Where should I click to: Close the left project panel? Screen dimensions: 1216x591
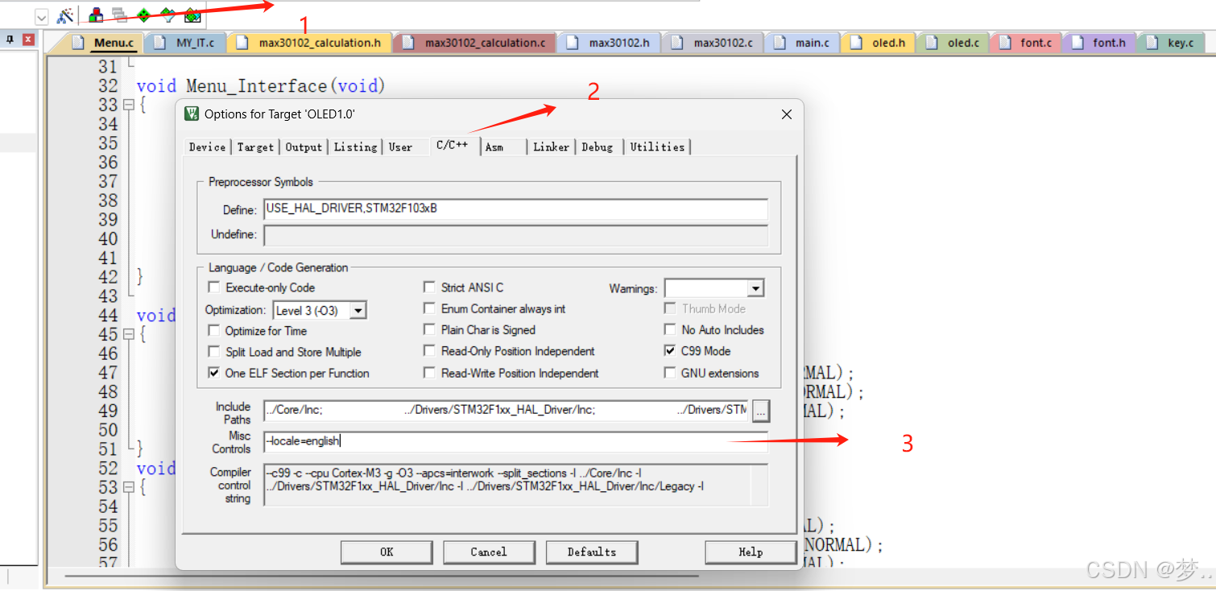pos(28,39)
